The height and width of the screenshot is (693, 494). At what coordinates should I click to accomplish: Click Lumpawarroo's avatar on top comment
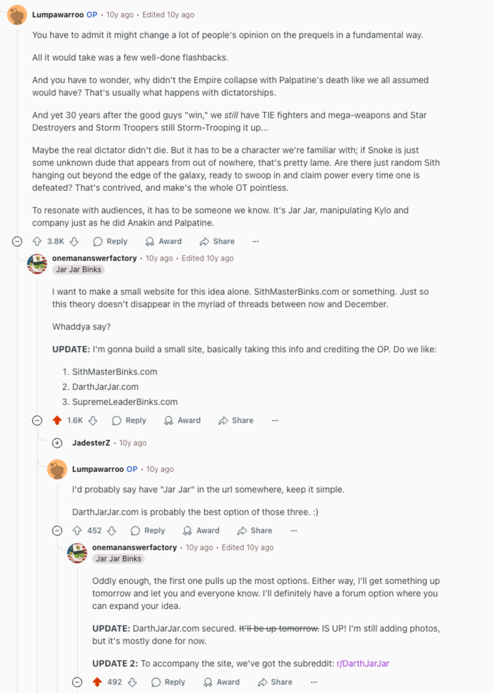coord(17,14)
